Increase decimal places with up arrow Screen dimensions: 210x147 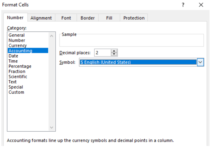(114, 51)
